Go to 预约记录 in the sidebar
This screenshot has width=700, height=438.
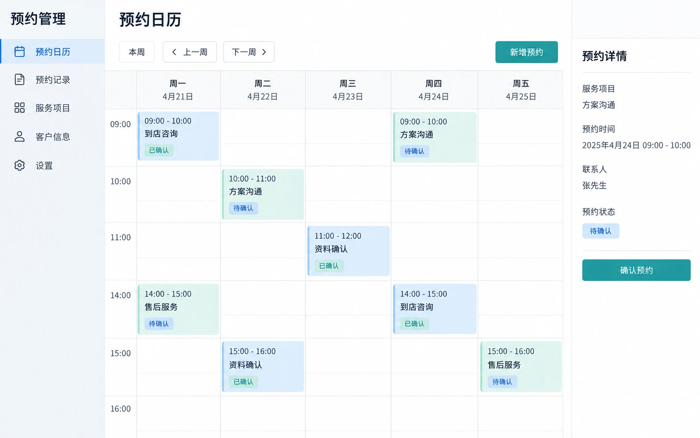53,79
